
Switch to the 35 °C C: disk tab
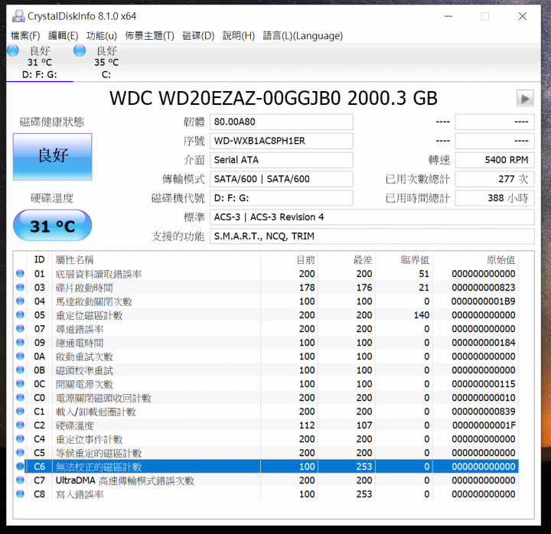pos(106,62)
